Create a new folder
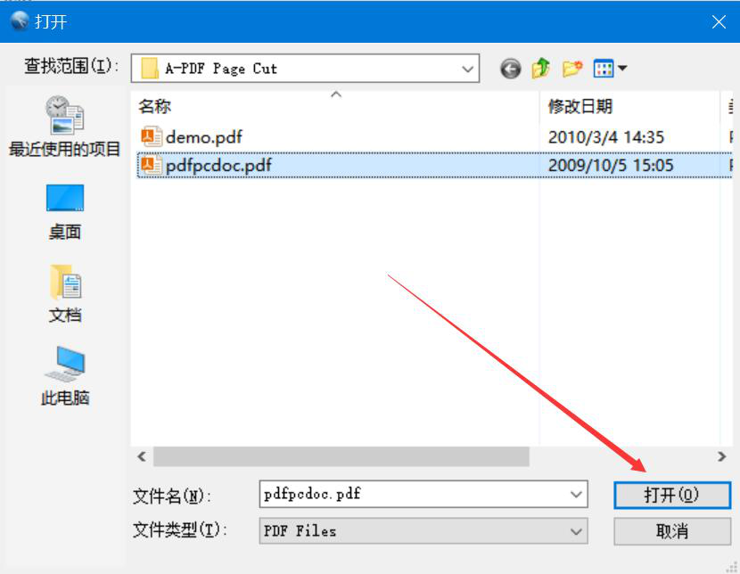Image resolution: width=740 pixels, height=574 pixels. (x=572, y=69)
